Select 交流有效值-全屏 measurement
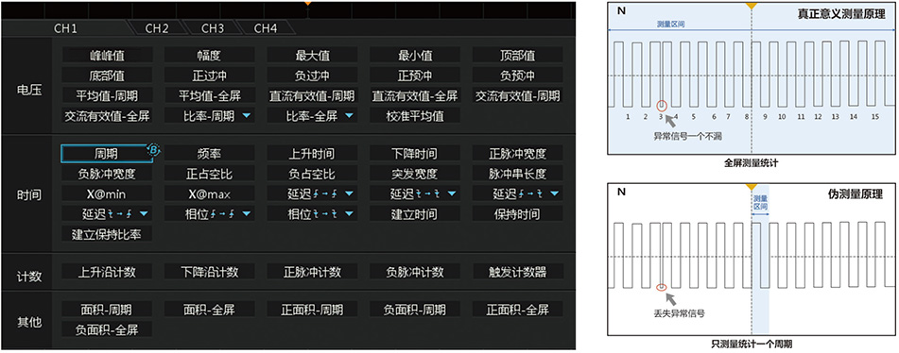This screenshot has height=353, width=899. [107, 115]
